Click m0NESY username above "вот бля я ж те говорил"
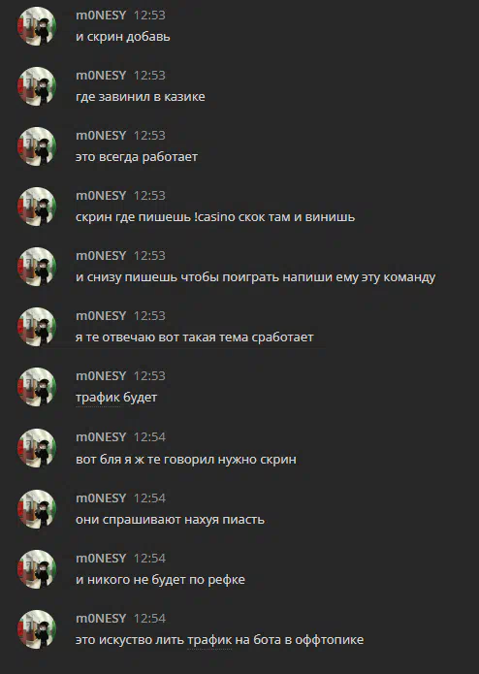Screen dimensions: 479x674 (101, 437)
